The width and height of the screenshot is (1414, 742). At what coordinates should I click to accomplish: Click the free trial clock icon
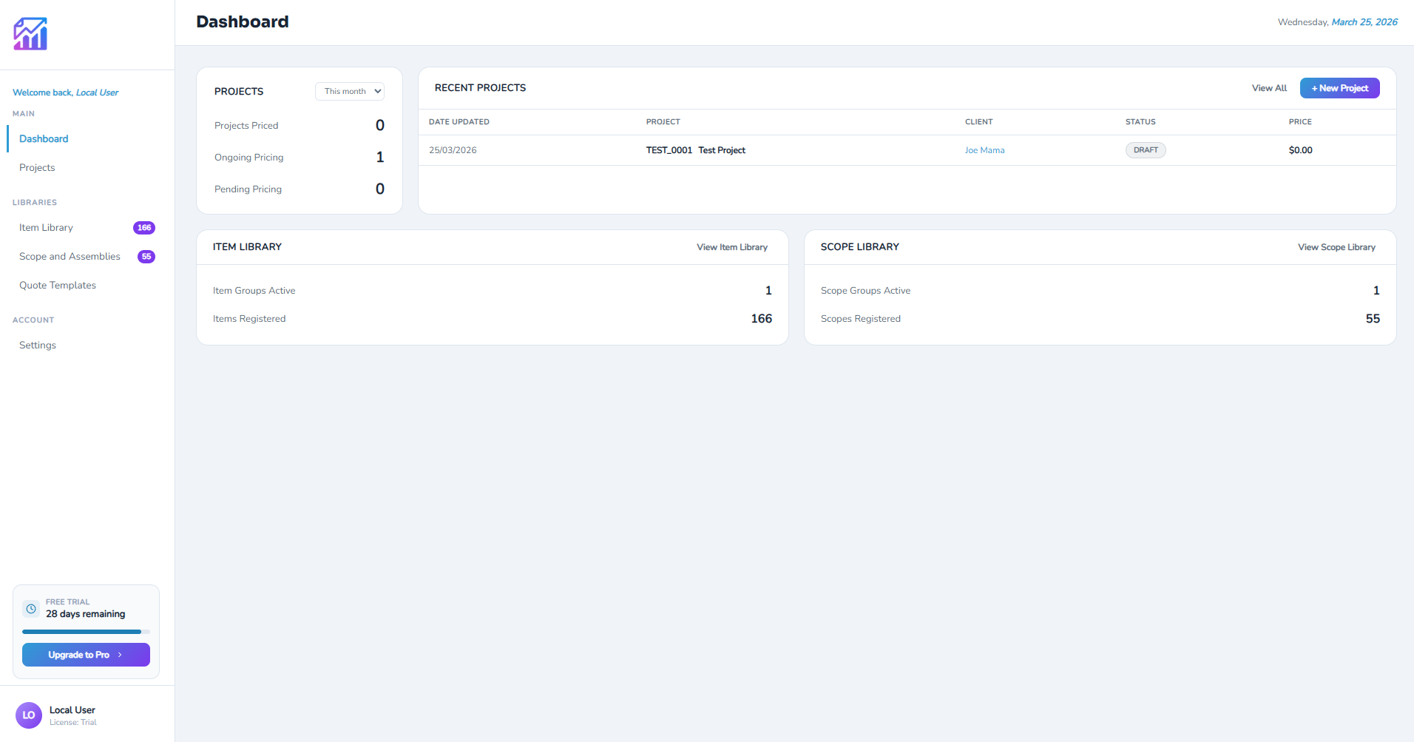pyautogui.click(x=31, y=607)
